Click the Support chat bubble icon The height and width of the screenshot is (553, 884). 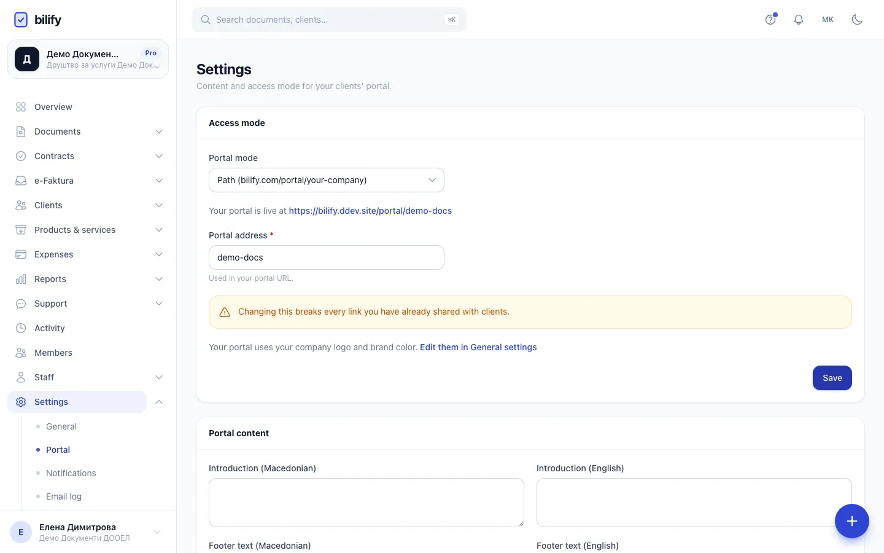tap(21, 304)
